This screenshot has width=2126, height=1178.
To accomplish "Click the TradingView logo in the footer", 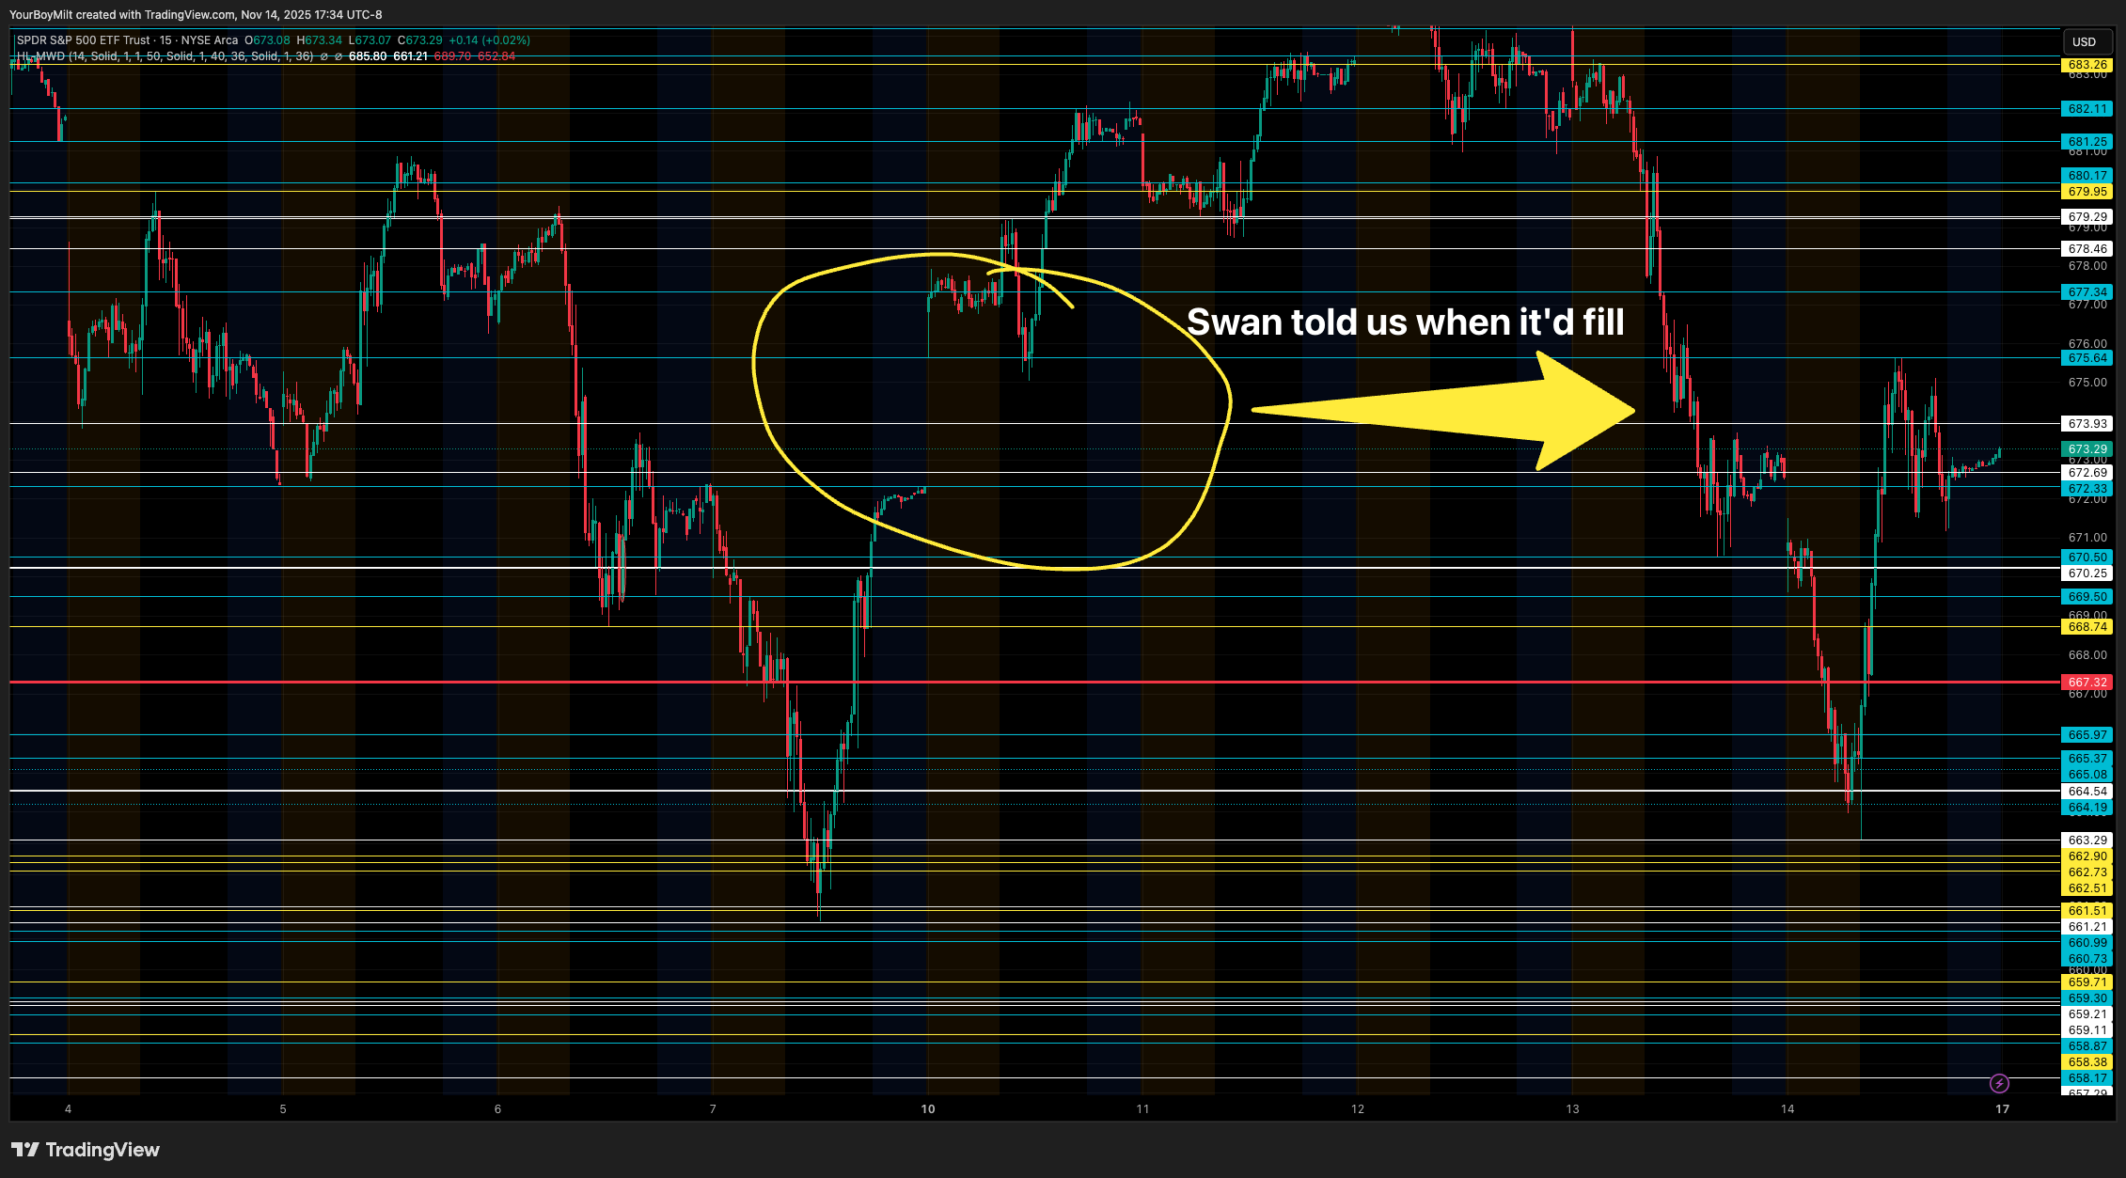I will point(86,1150).
